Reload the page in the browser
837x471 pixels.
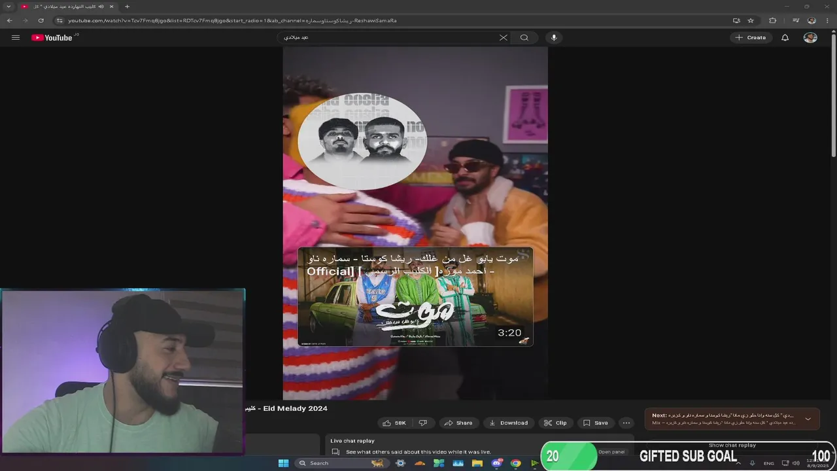click(41, 20)
